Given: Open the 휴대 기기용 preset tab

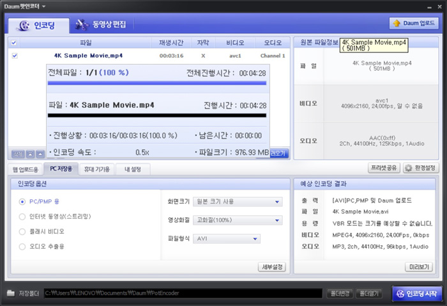Looking at the screenshot, I should [96, 169].
